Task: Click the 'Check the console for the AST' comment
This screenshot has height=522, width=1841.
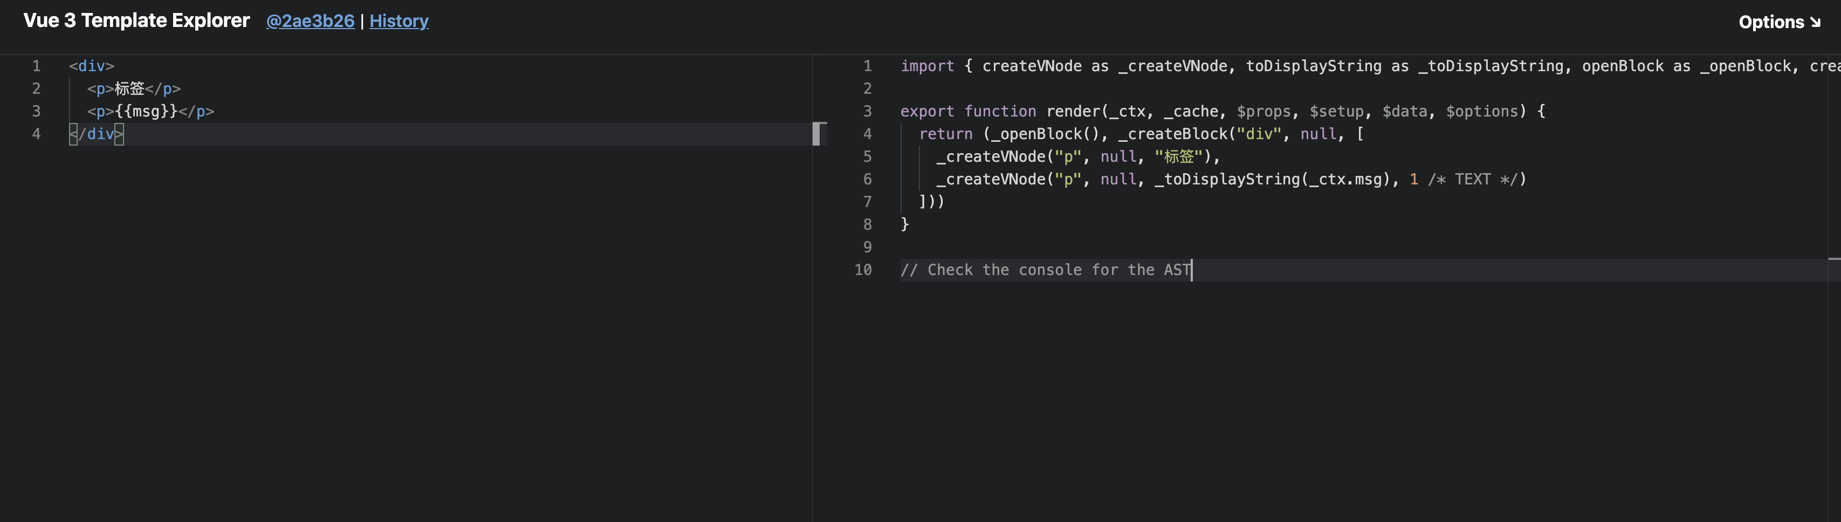Action: click(1046, 270)
